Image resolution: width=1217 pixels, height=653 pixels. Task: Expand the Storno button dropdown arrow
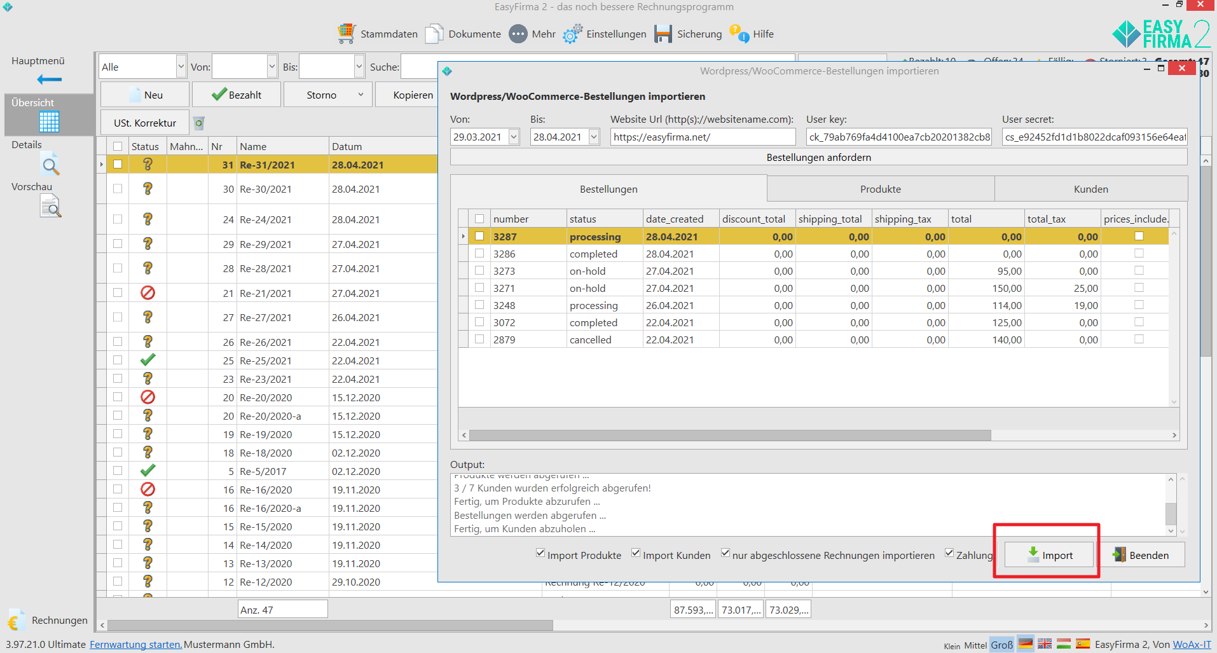click(361, 95)
